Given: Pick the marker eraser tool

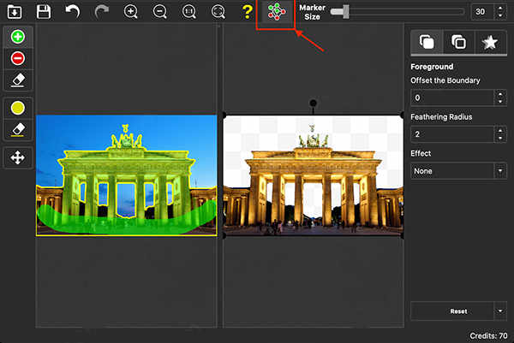Looking at the screenshot, I should tap(18, 80).
